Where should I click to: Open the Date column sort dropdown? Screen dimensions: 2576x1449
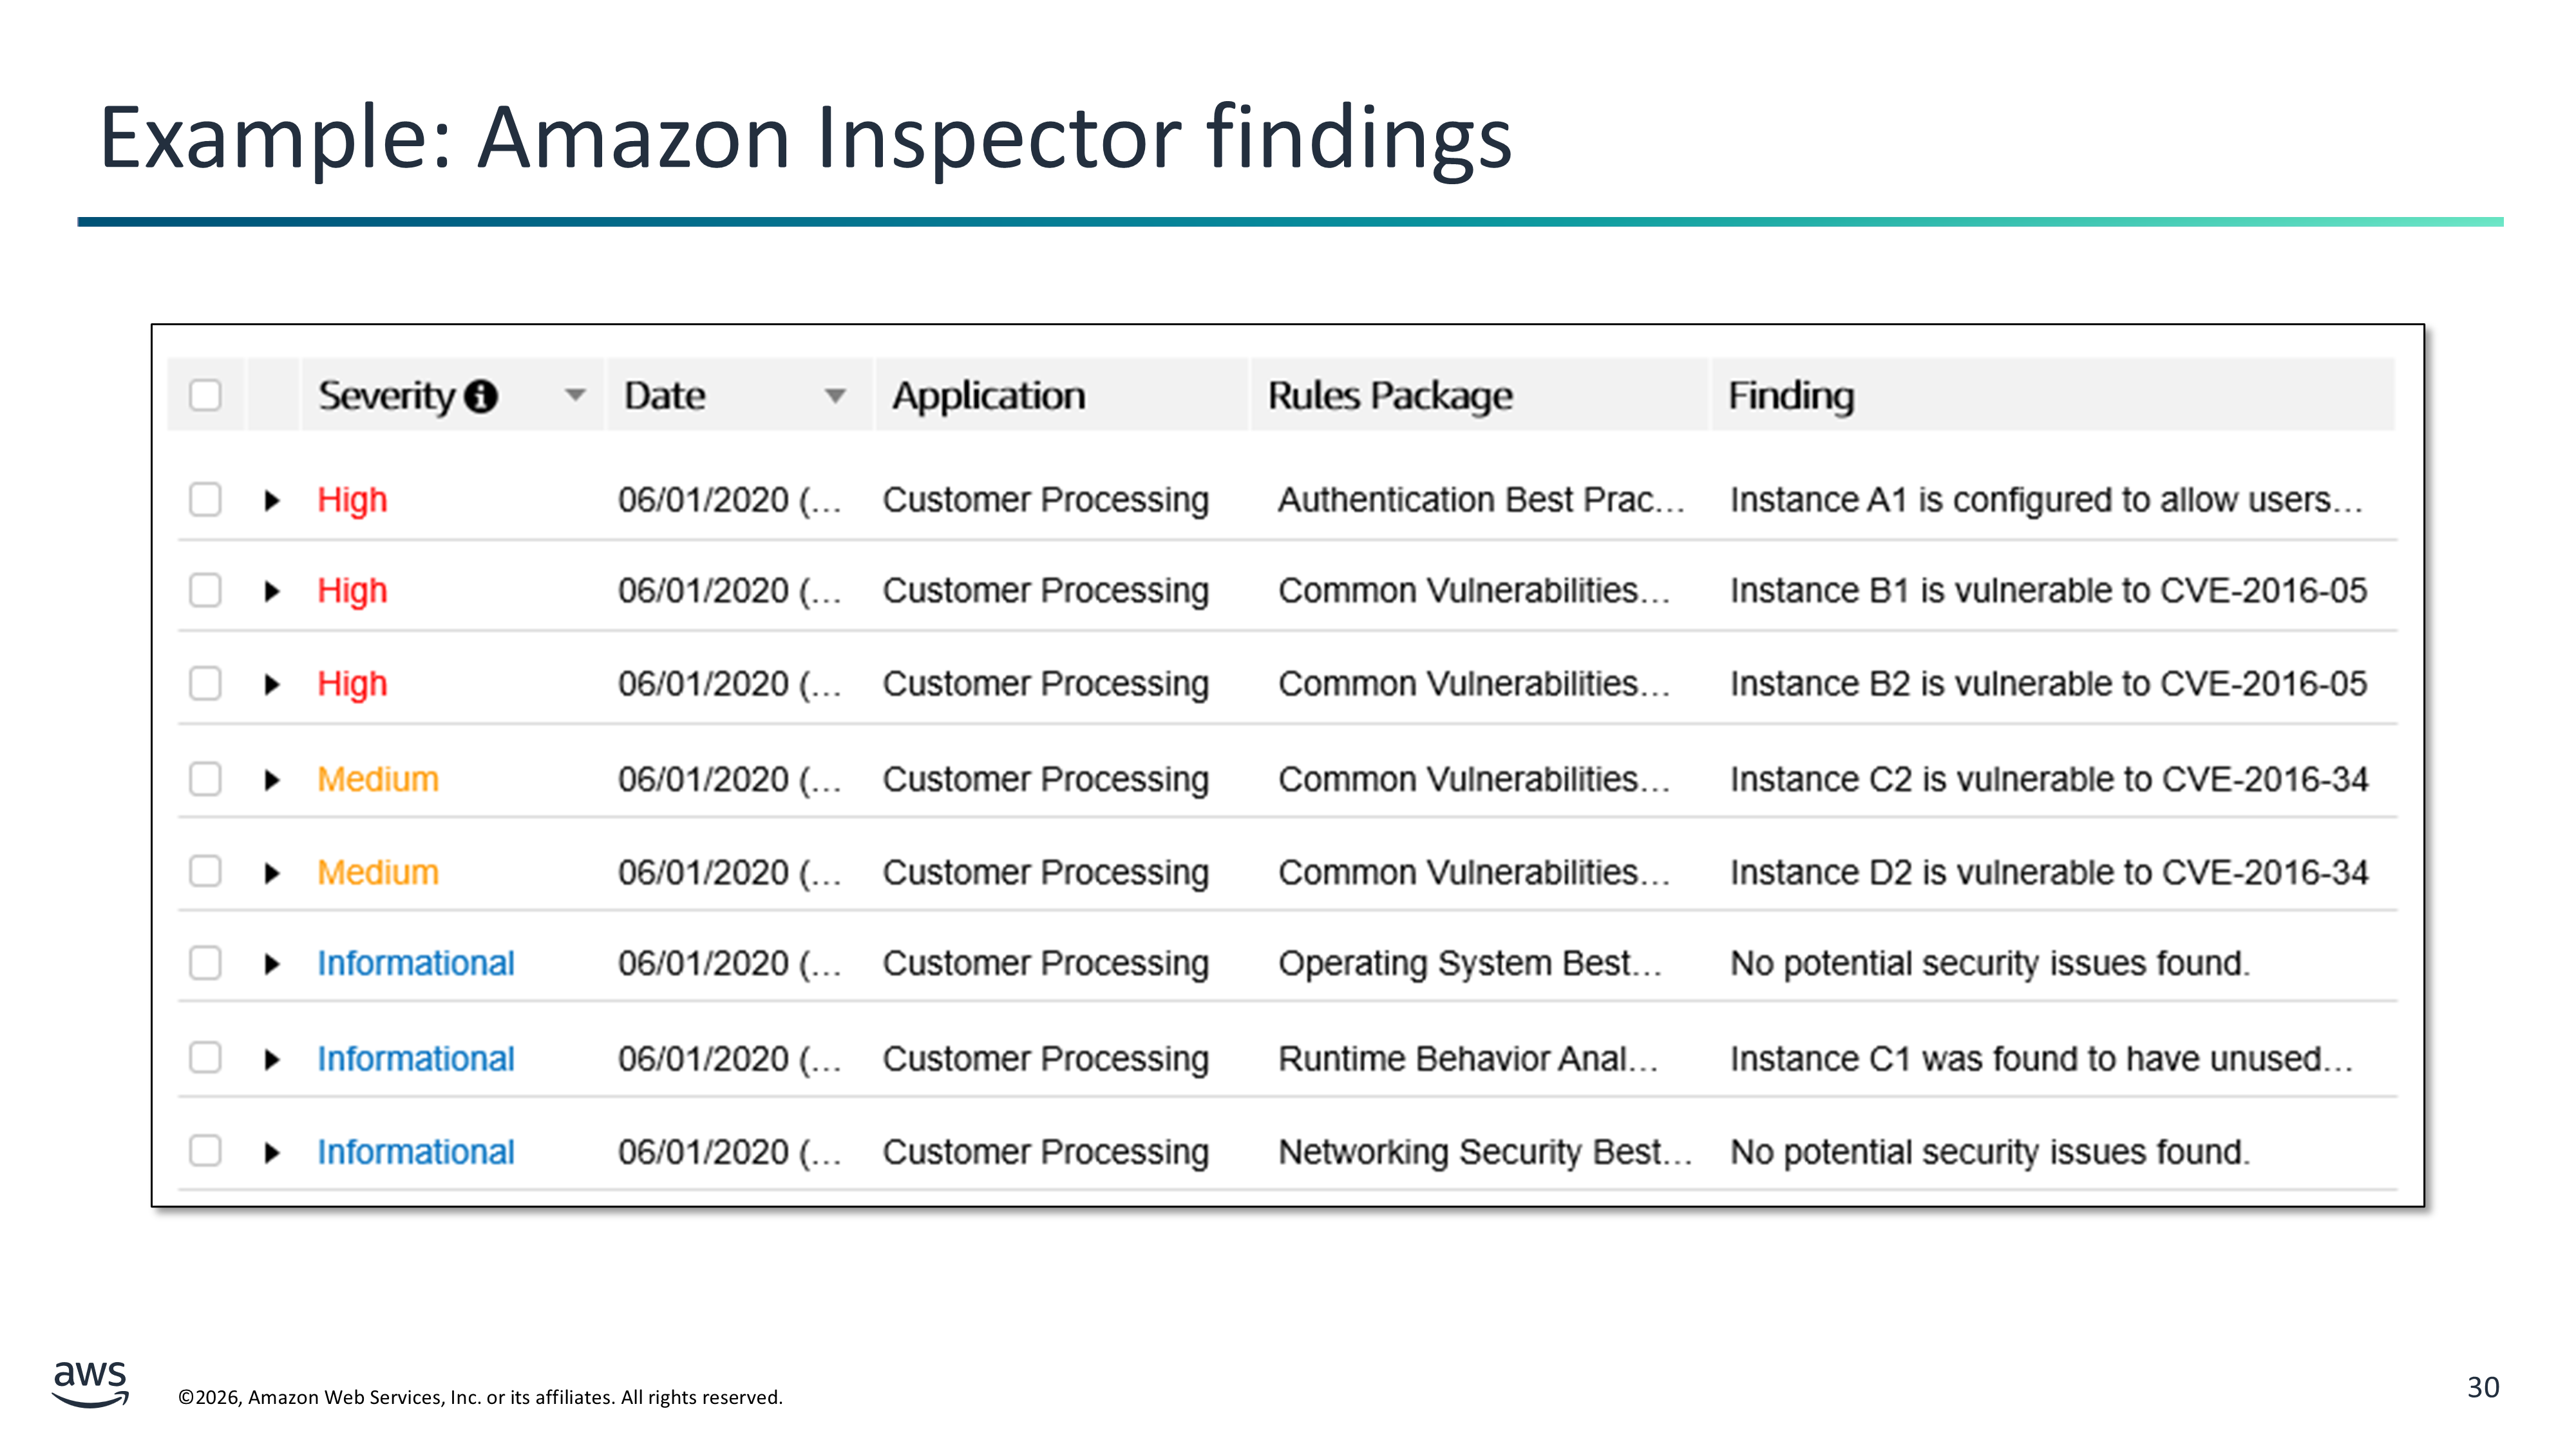point(835,395)
